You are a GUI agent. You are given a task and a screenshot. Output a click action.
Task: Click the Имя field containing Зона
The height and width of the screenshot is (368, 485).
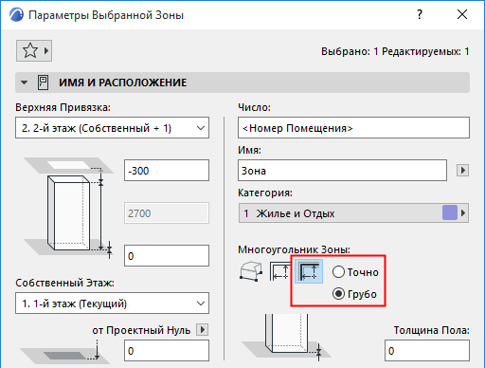point(342,171)
